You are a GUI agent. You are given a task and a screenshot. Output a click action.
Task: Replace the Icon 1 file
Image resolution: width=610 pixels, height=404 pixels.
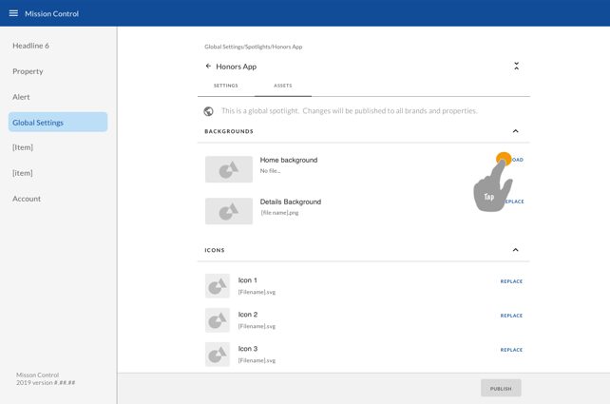pyautogui.click(x=511, y=281)
